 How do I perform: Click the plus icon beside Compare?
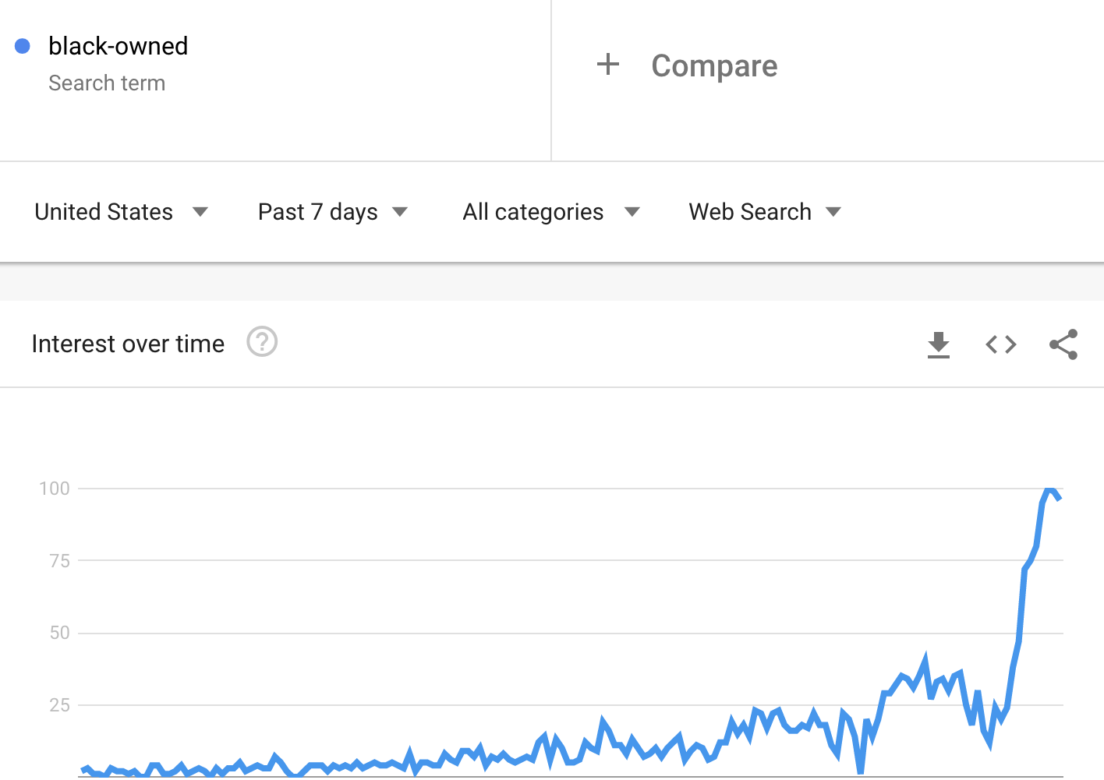[608, 65]
